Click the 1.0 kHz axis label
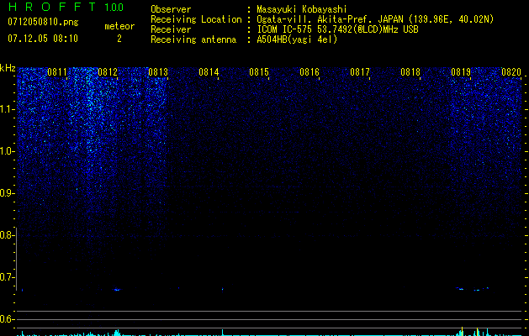529x336 pixels. pos(7,151)
